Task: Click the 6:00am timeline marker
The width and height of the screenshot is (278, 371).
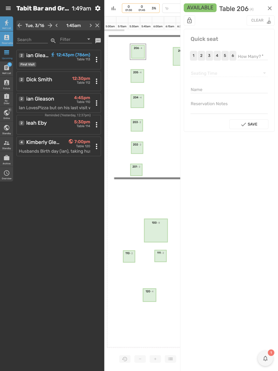Action: [x=158, y=26]
